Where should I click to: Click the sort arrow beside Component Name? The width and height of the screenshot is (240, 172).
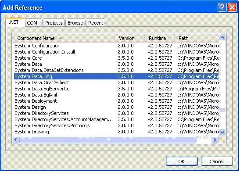(x=61, y=38)
